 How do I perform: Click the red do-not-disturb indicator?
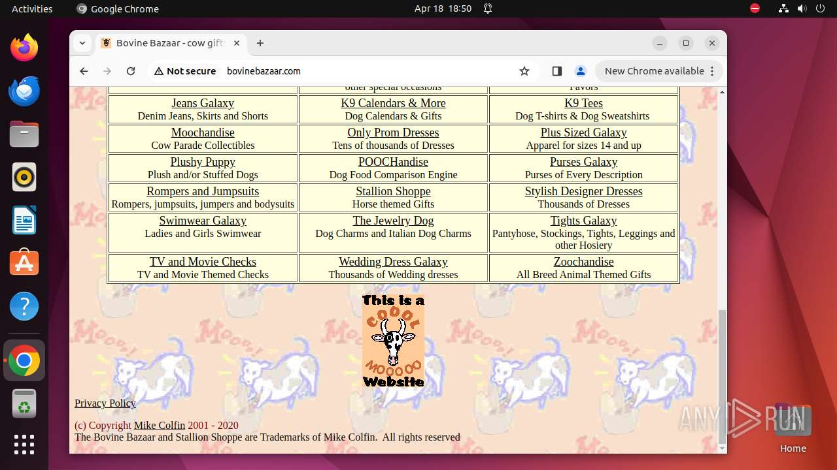tap(755, 8)
